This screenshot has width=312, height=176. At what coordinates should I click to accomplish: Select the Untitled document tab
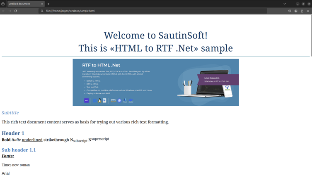pyautogui.click(x=26, y=4)
